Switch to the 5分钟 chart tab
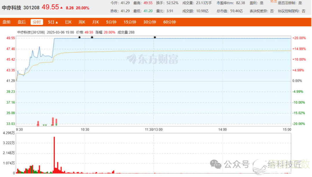Viewport: 312px width, 177px height. (111, 22)
